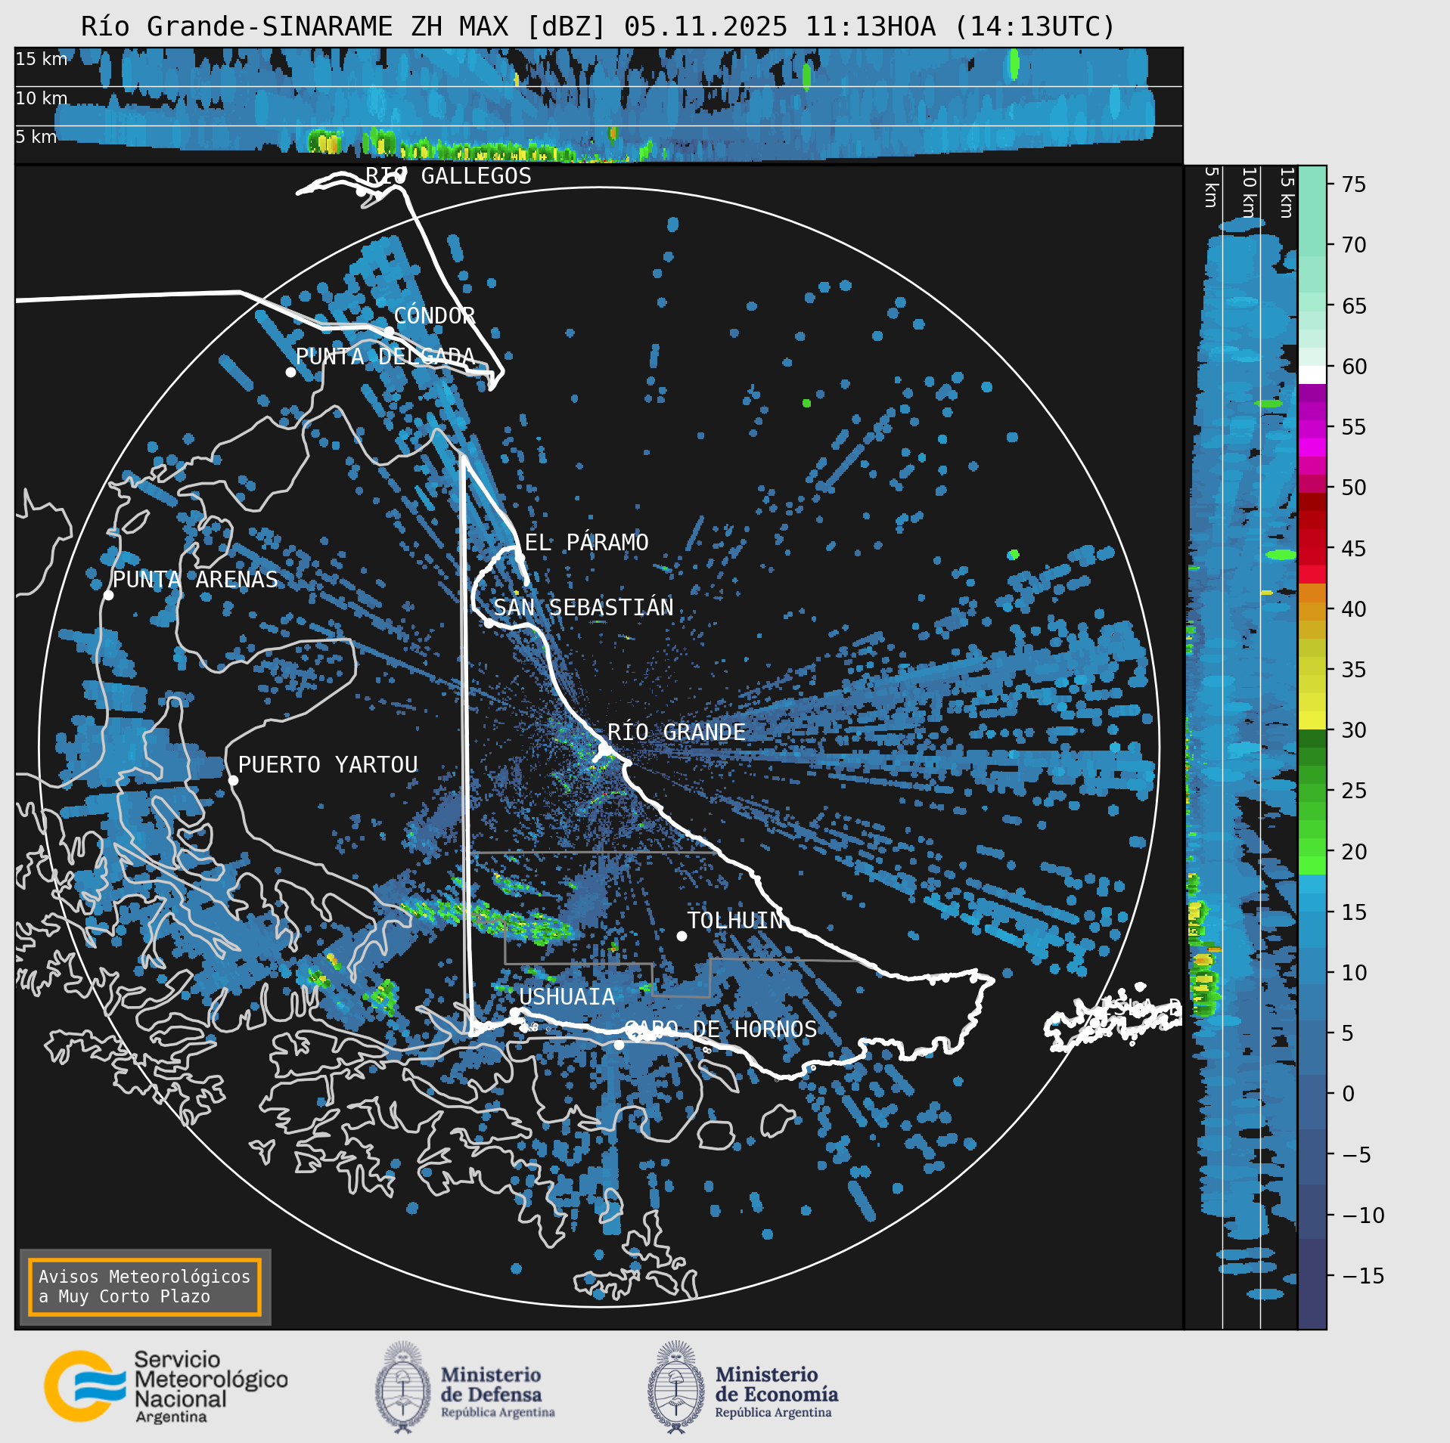Click the San Sebastián location dot
The width and height of the screenshot is (1450, 1443).
point(489,624)
